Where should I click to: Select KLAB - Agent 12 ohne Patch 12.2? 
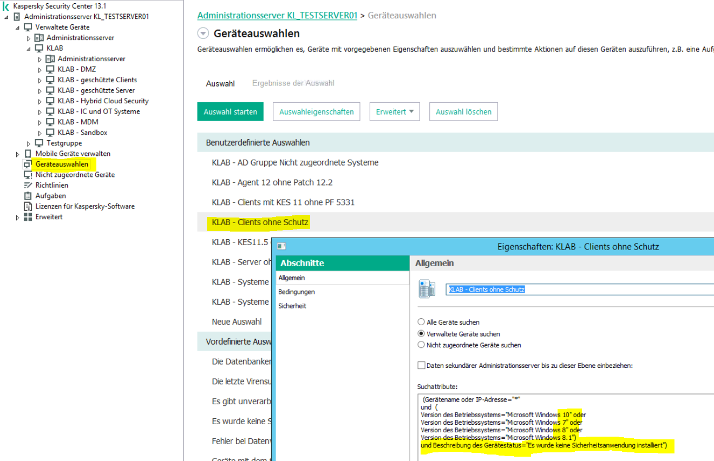pyautogui.click(x=272, y=182)
